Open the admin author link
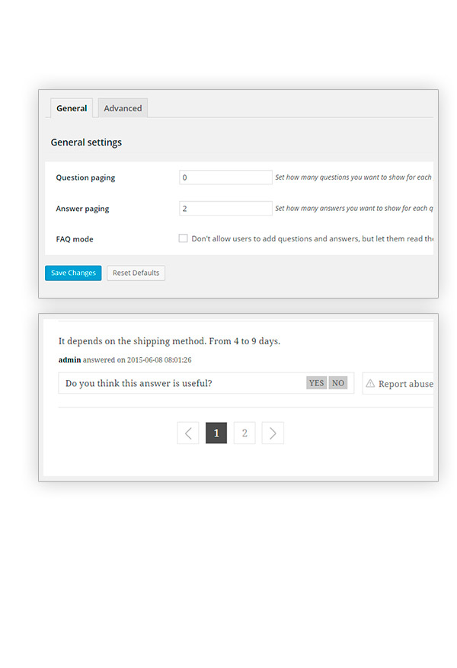Image resolution: width=457 pixels, height=668 pixels. (69, 360)
